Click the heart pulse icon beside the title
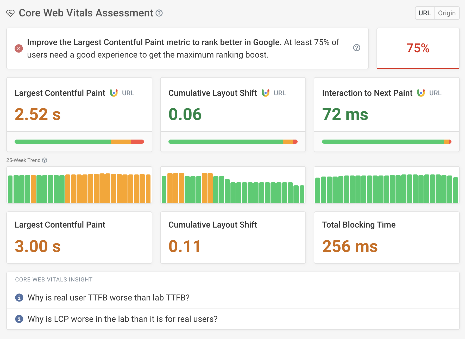Image resolution: width=465 pixels, height=339 pixels. click(10, 13)
